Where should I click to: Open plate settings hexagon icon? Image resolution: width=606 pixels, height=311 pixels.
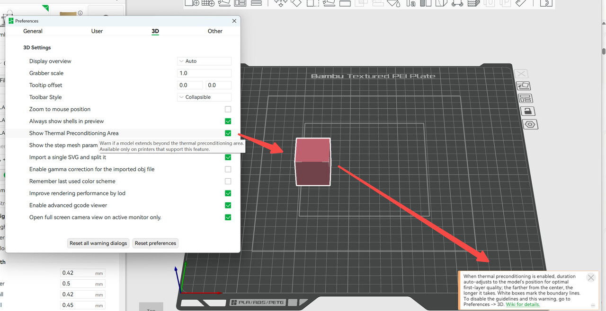pyautogui.click(x=530, y=125)
